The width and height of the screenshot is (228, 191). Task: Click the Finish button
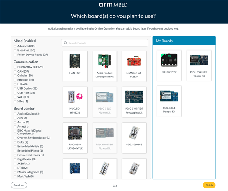coord(209,185)
